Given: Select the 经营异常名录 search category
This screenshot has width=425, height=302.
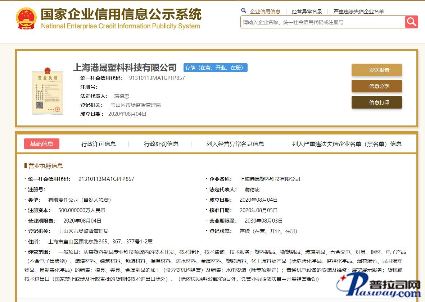Looking at the screenshot, I should 307,12.
